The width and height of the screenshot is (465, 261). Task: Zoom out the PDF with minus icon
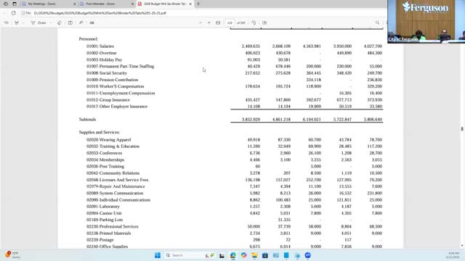(201, 22)
